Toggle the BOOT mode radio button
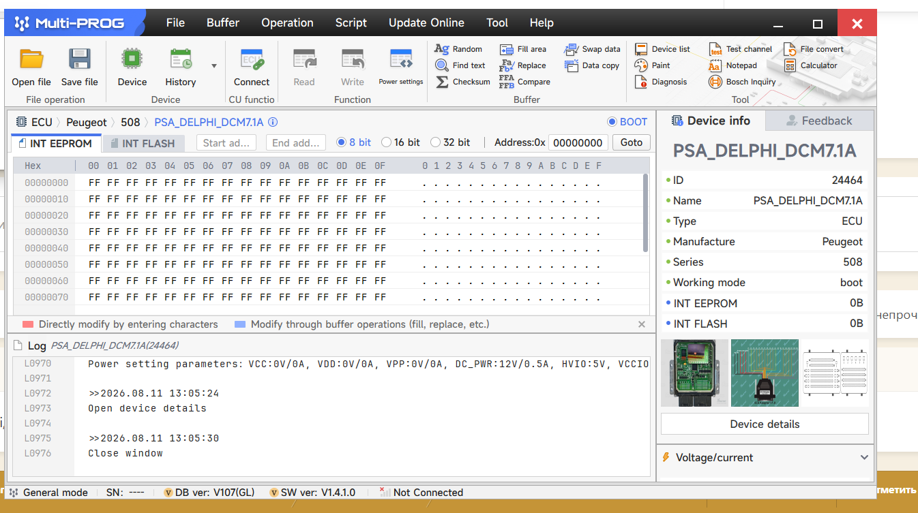This screenshot has height=513, width=918. coord(612,122)
